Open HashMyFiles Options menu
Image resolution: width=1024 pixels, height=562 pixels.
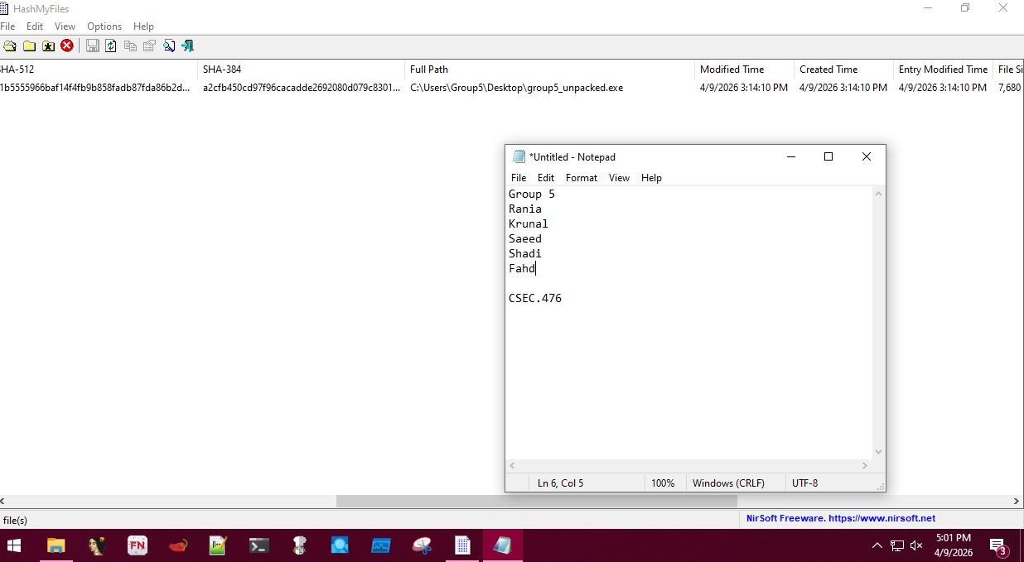pos(104,26)
